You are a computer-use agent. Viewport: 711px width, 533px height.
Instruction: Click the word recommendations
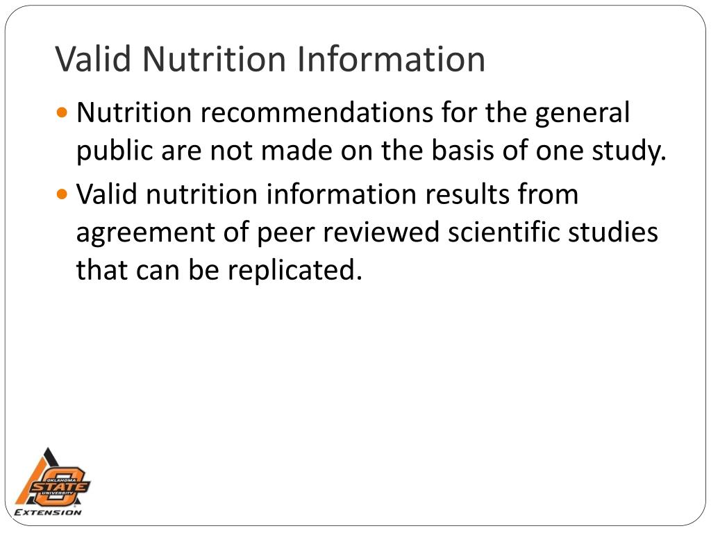tap(317, 112)
